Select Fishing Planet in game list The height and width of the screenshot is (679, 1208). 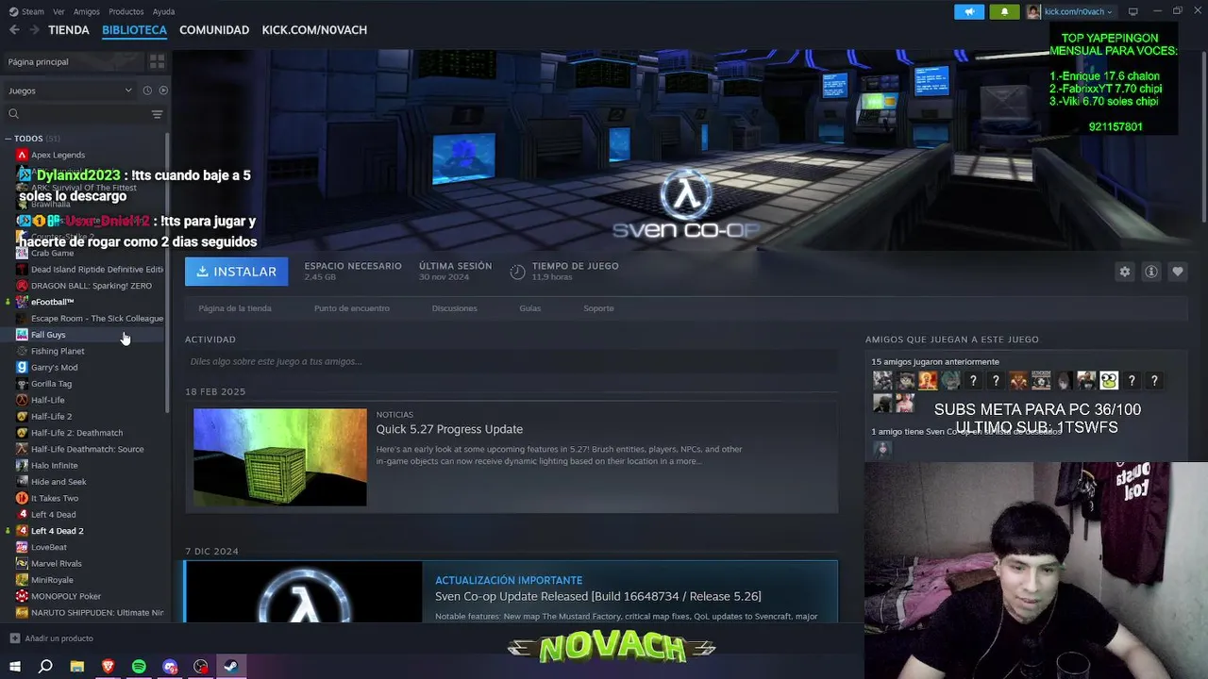point(58,351)
